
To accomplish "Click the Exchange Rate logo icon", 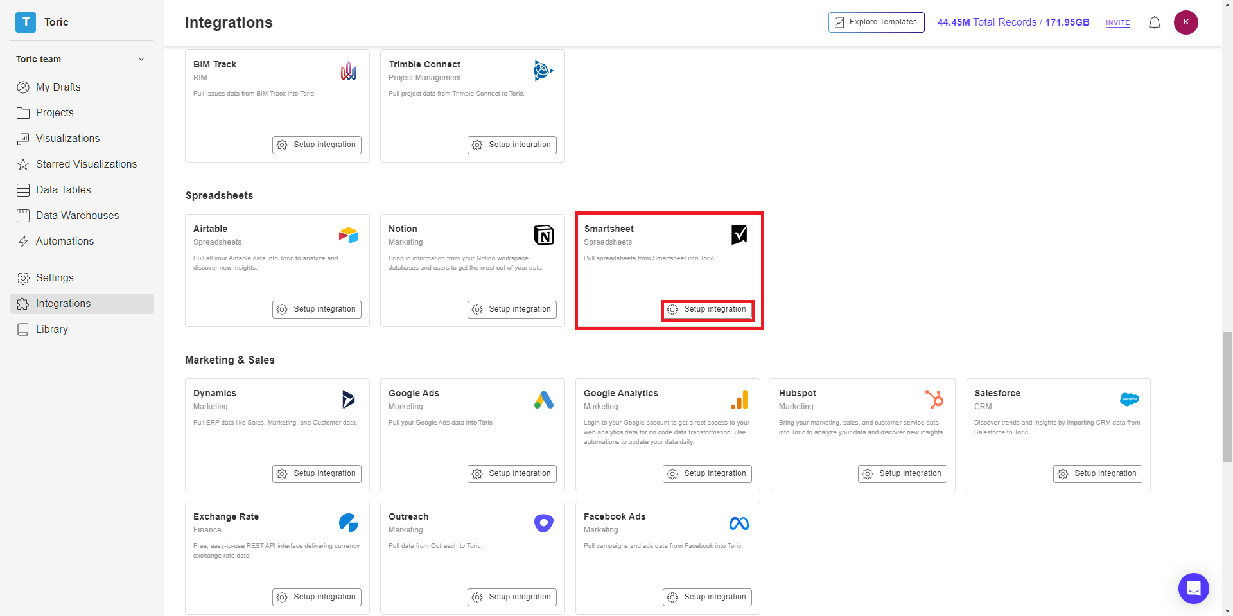I will coord(349,523).
